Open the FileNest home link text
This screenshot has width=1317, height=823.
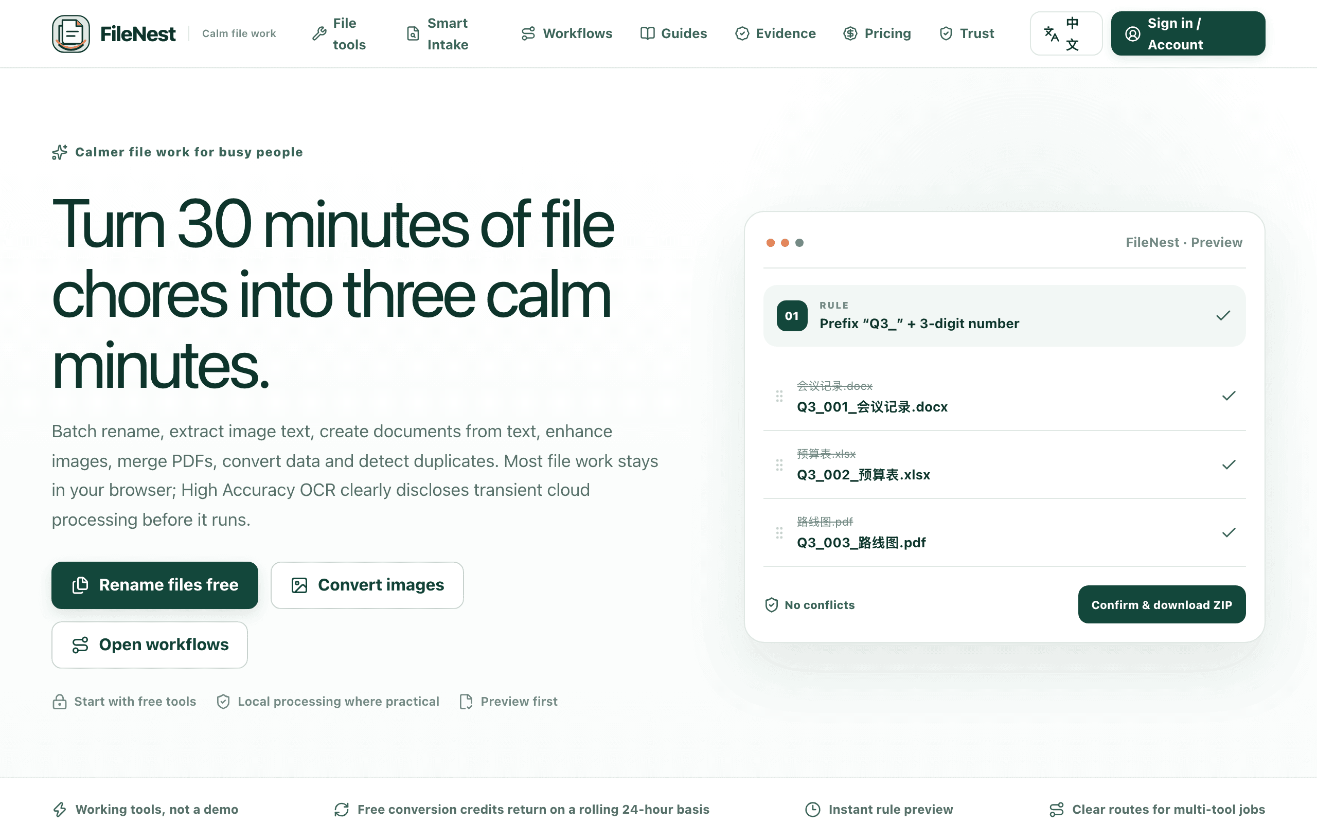point(137,34)
